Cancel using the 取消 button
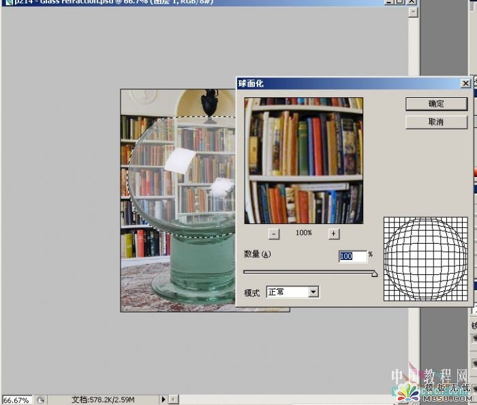The height and width of the screenshot is (405, 477). pyautogui.click(x=436, y=122)
